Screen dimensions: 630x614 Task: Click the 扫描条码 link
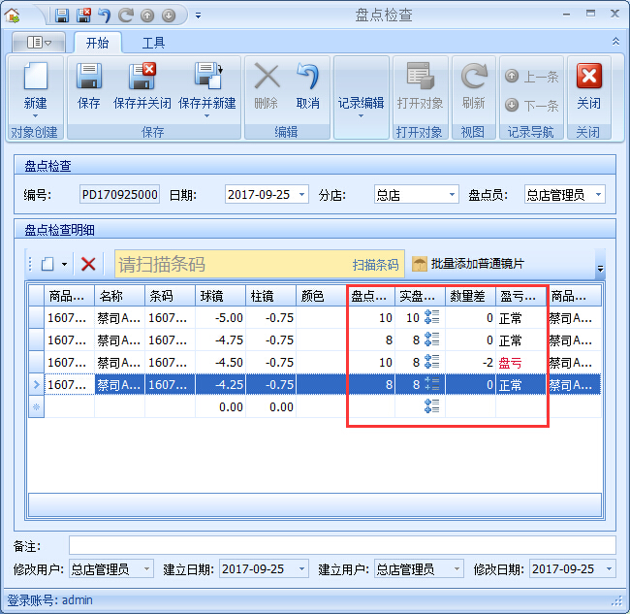point(375,265)
